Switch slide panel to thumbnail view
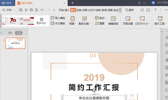Image resolution: width=168 pixels, height=100 pixels. pos(19,33)
